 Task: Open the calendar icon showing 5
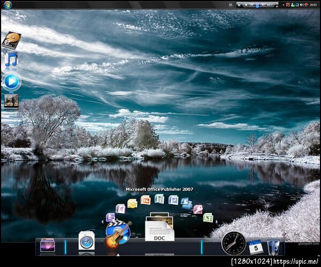pos(256,247)
